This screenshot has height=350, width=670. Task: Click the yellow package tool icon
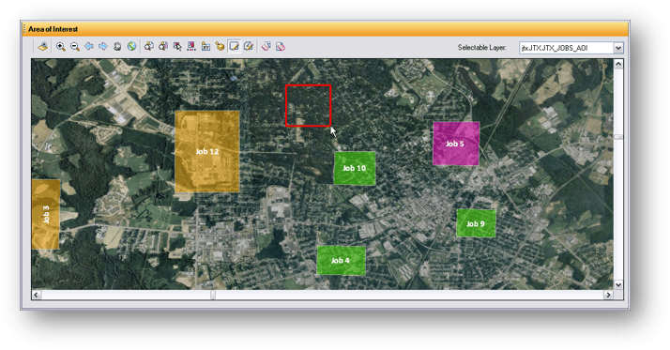point(220,46)
